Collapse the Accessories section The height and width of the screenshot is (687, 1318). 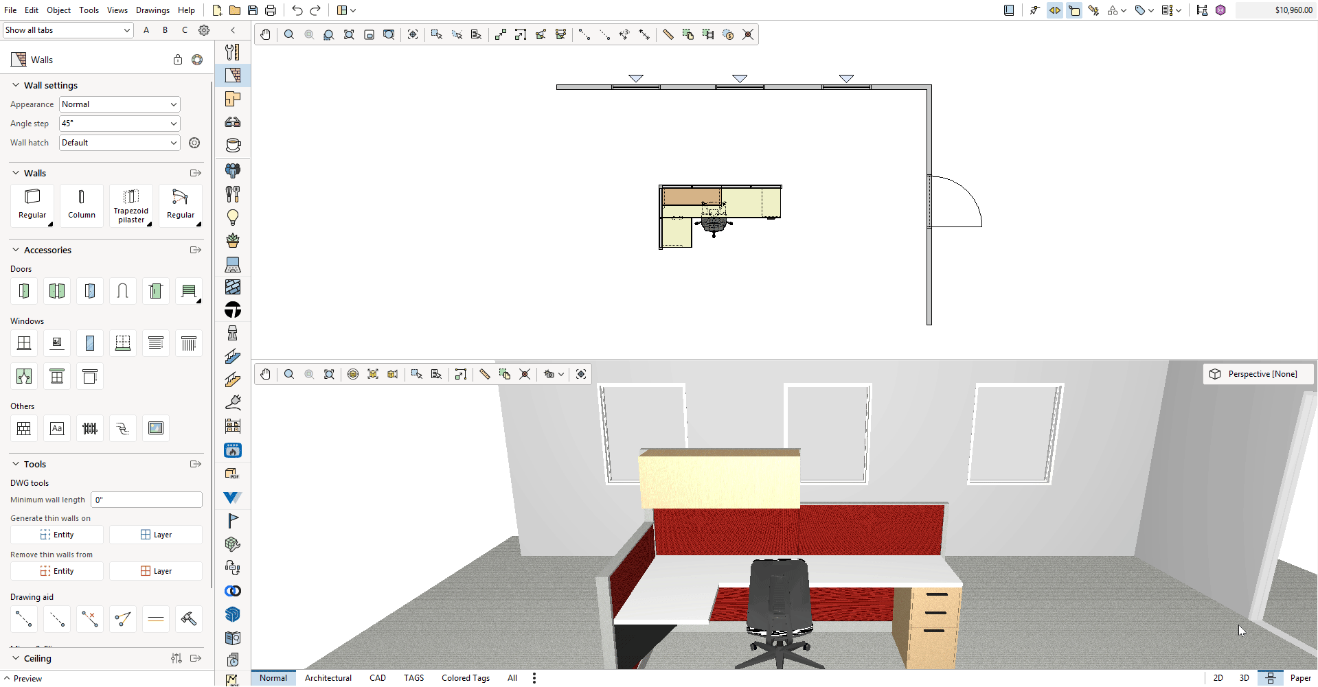tap(16, 250)
